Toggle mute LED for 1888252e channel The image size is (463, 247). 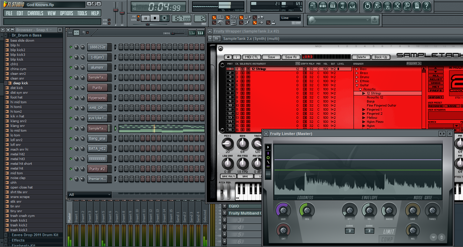(x=71, y=47)
